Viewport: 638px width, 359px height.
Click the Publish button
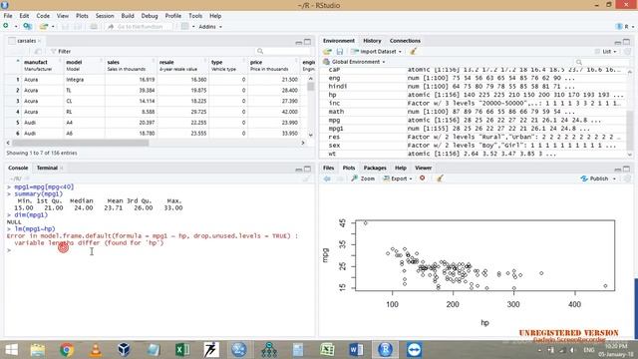tap(595, 179)
